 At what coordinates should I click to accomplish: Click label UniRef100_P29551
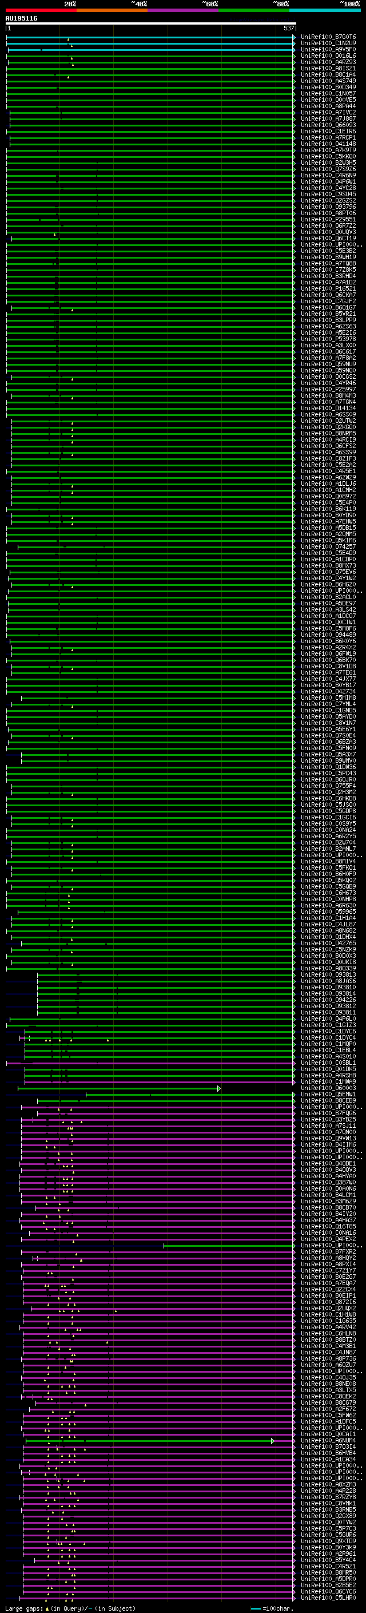coord(328,219)
